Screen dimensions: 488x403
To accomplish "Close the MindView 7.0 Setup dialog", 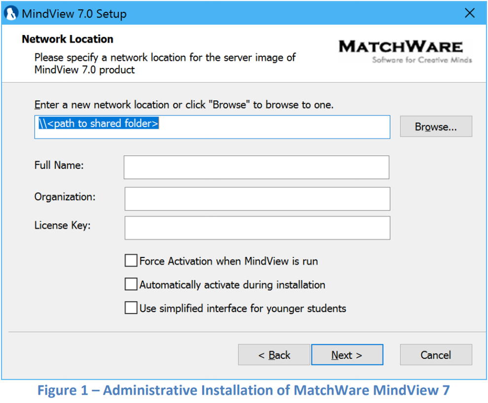I will coord(469,13).
